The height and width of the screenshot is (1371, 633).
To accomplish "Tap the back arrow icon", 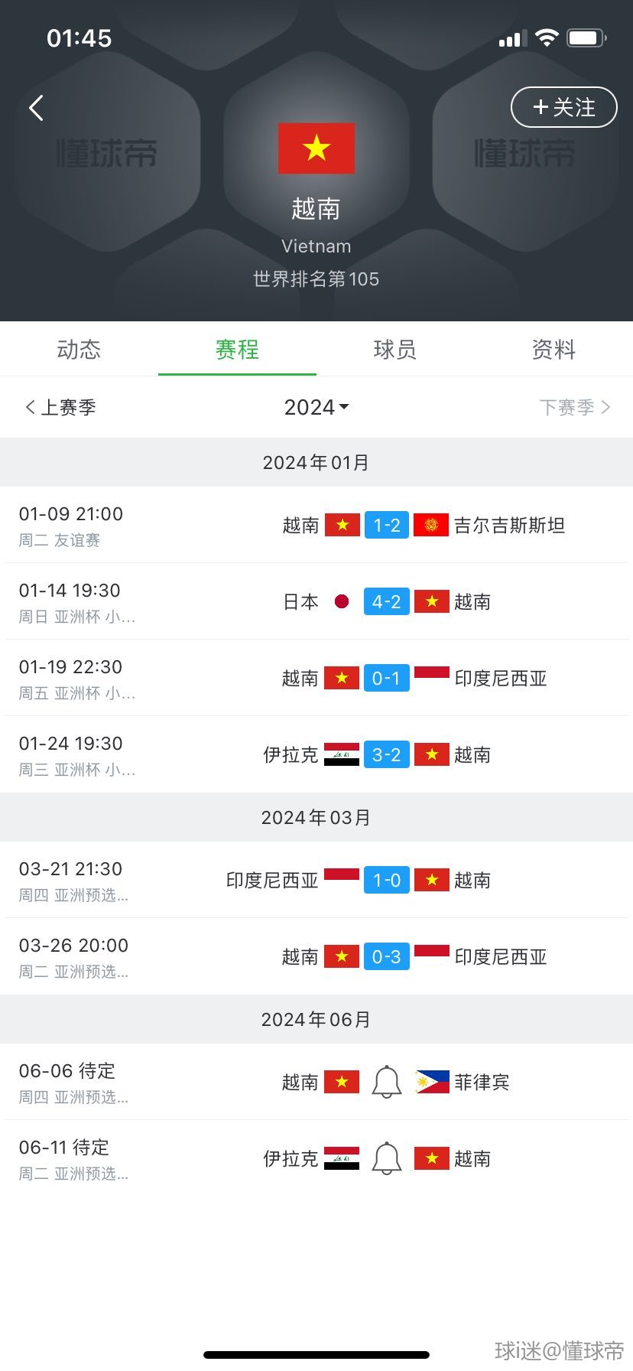I will tap(36, 108).
